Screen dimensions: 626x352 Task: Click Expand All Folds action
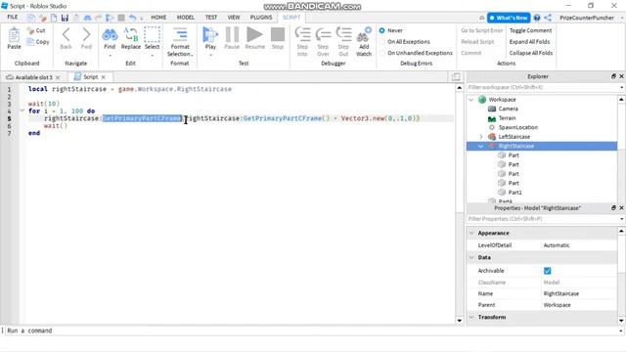click(x=529, y=41)
